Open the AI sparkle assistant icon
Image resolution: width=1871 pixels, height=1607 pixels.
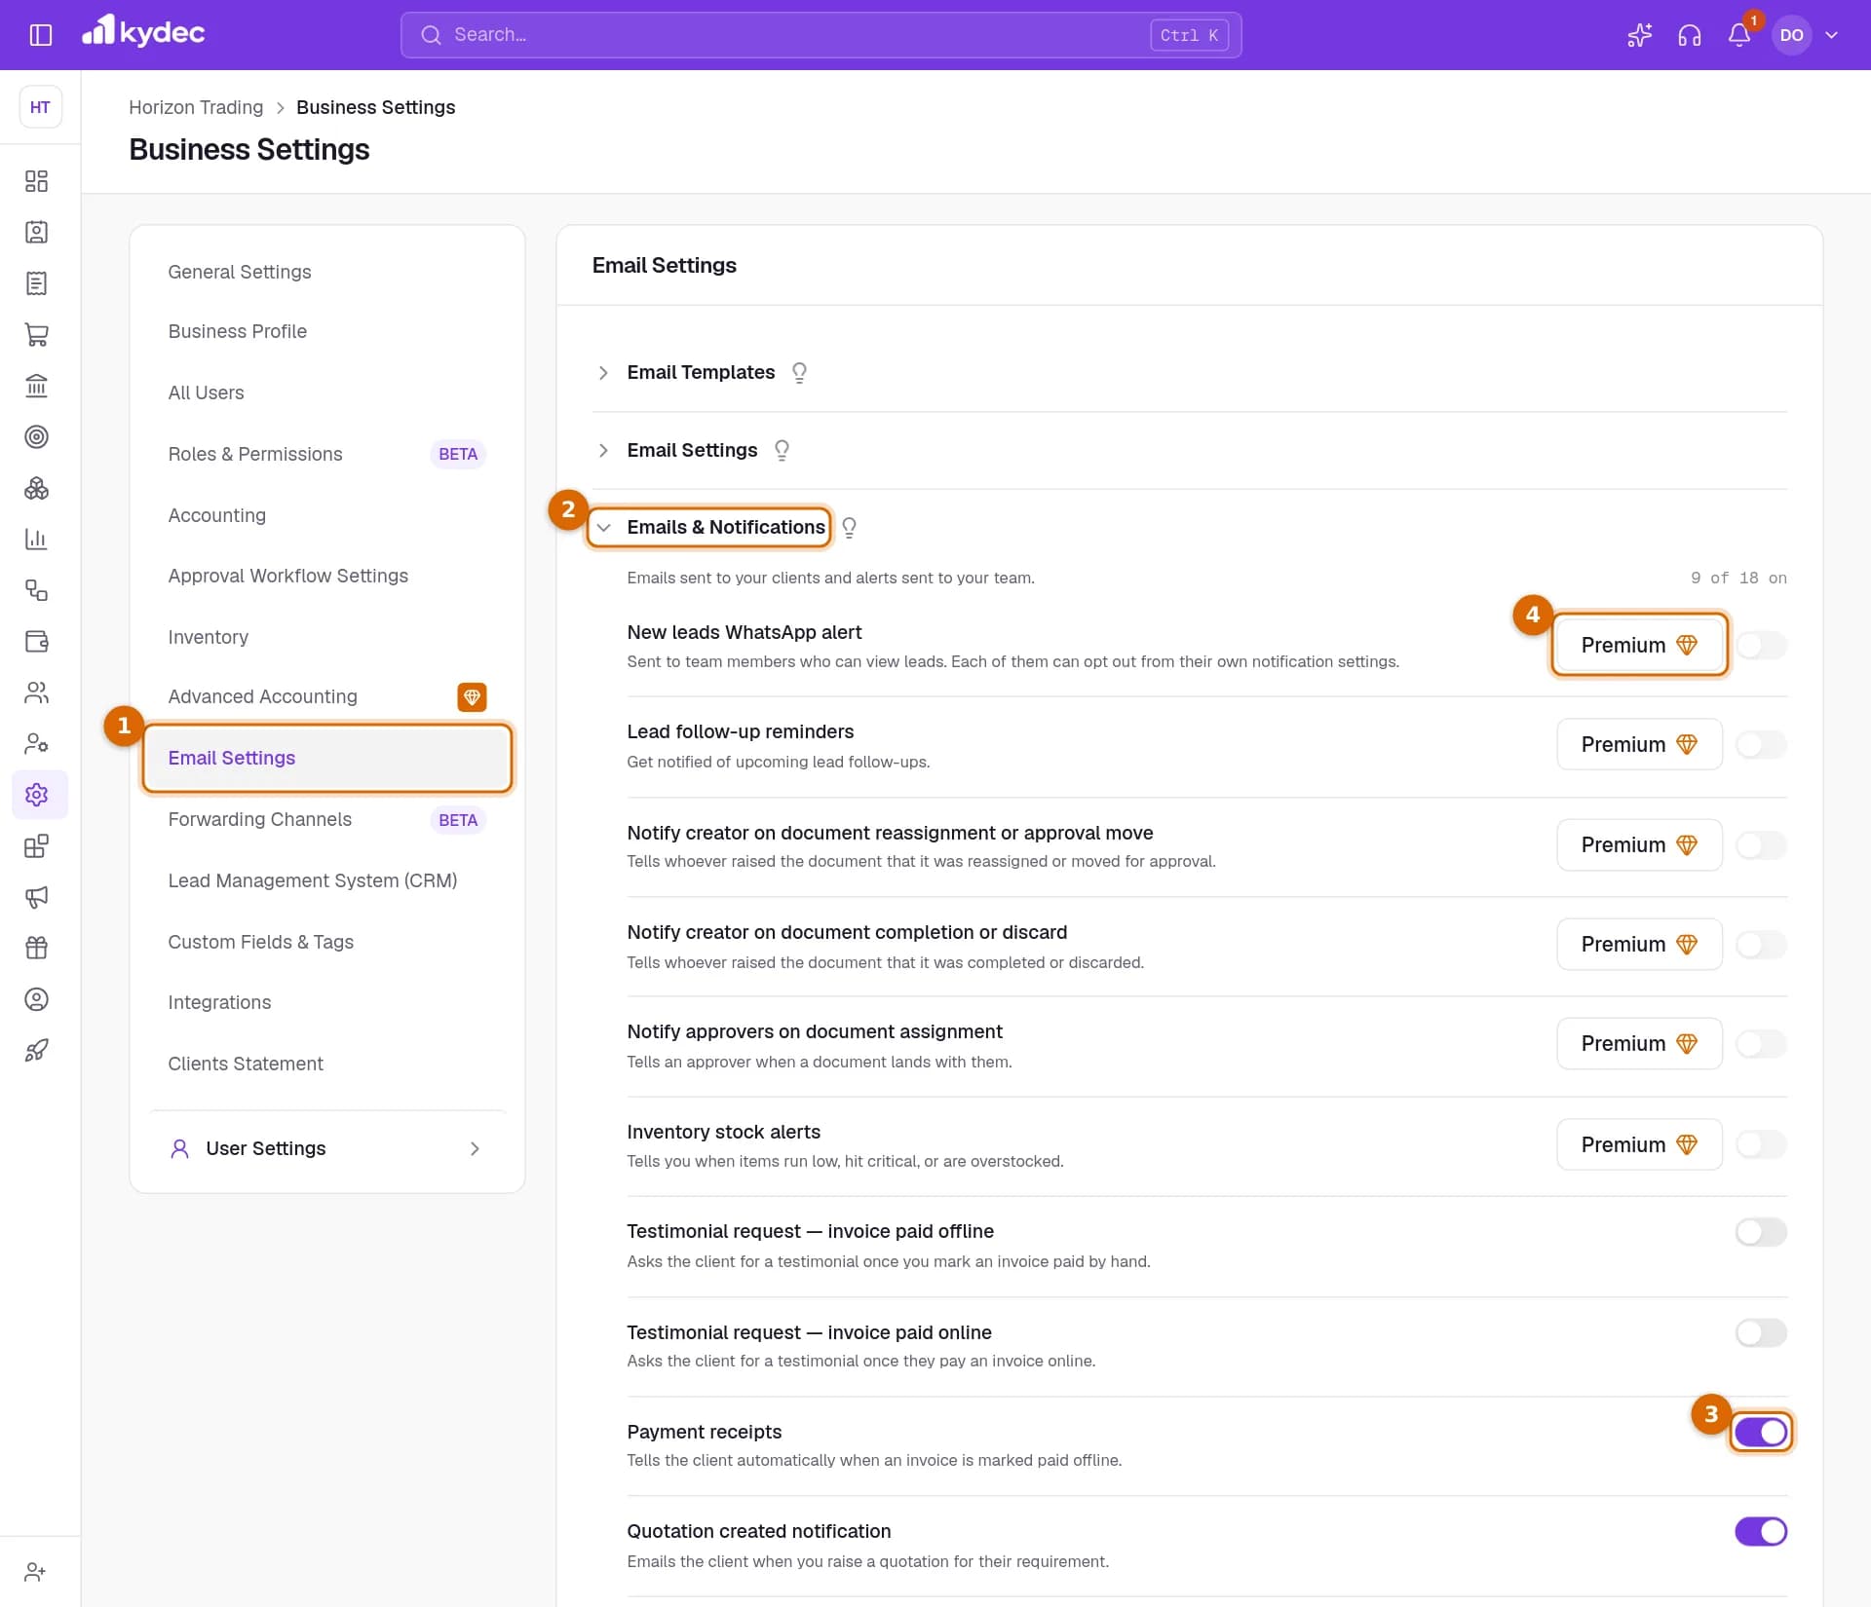pyautogui.click(x=1640, y=35)
